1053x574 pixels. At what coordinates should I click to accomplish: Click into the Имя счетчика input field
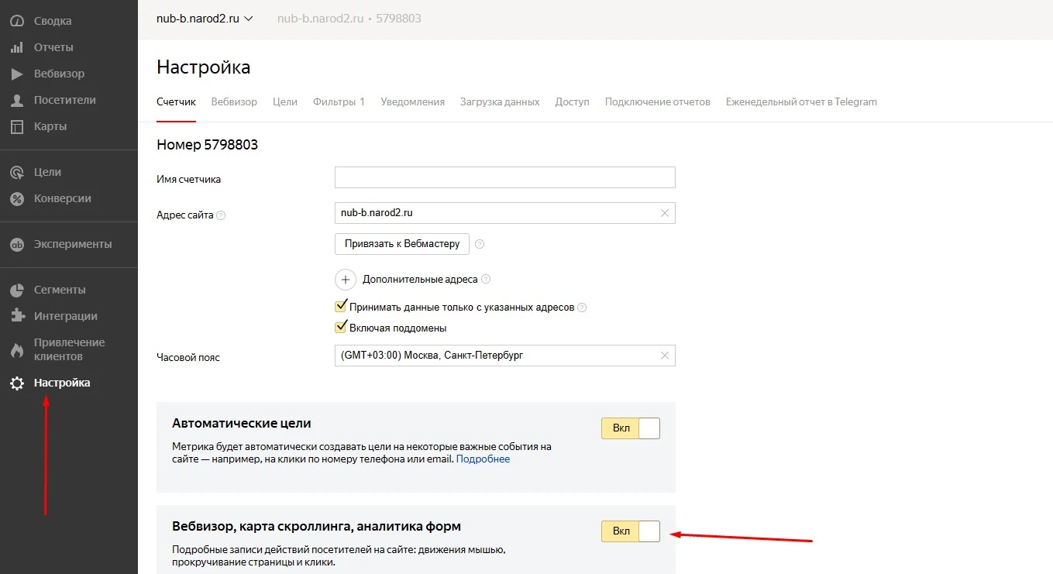505,177
